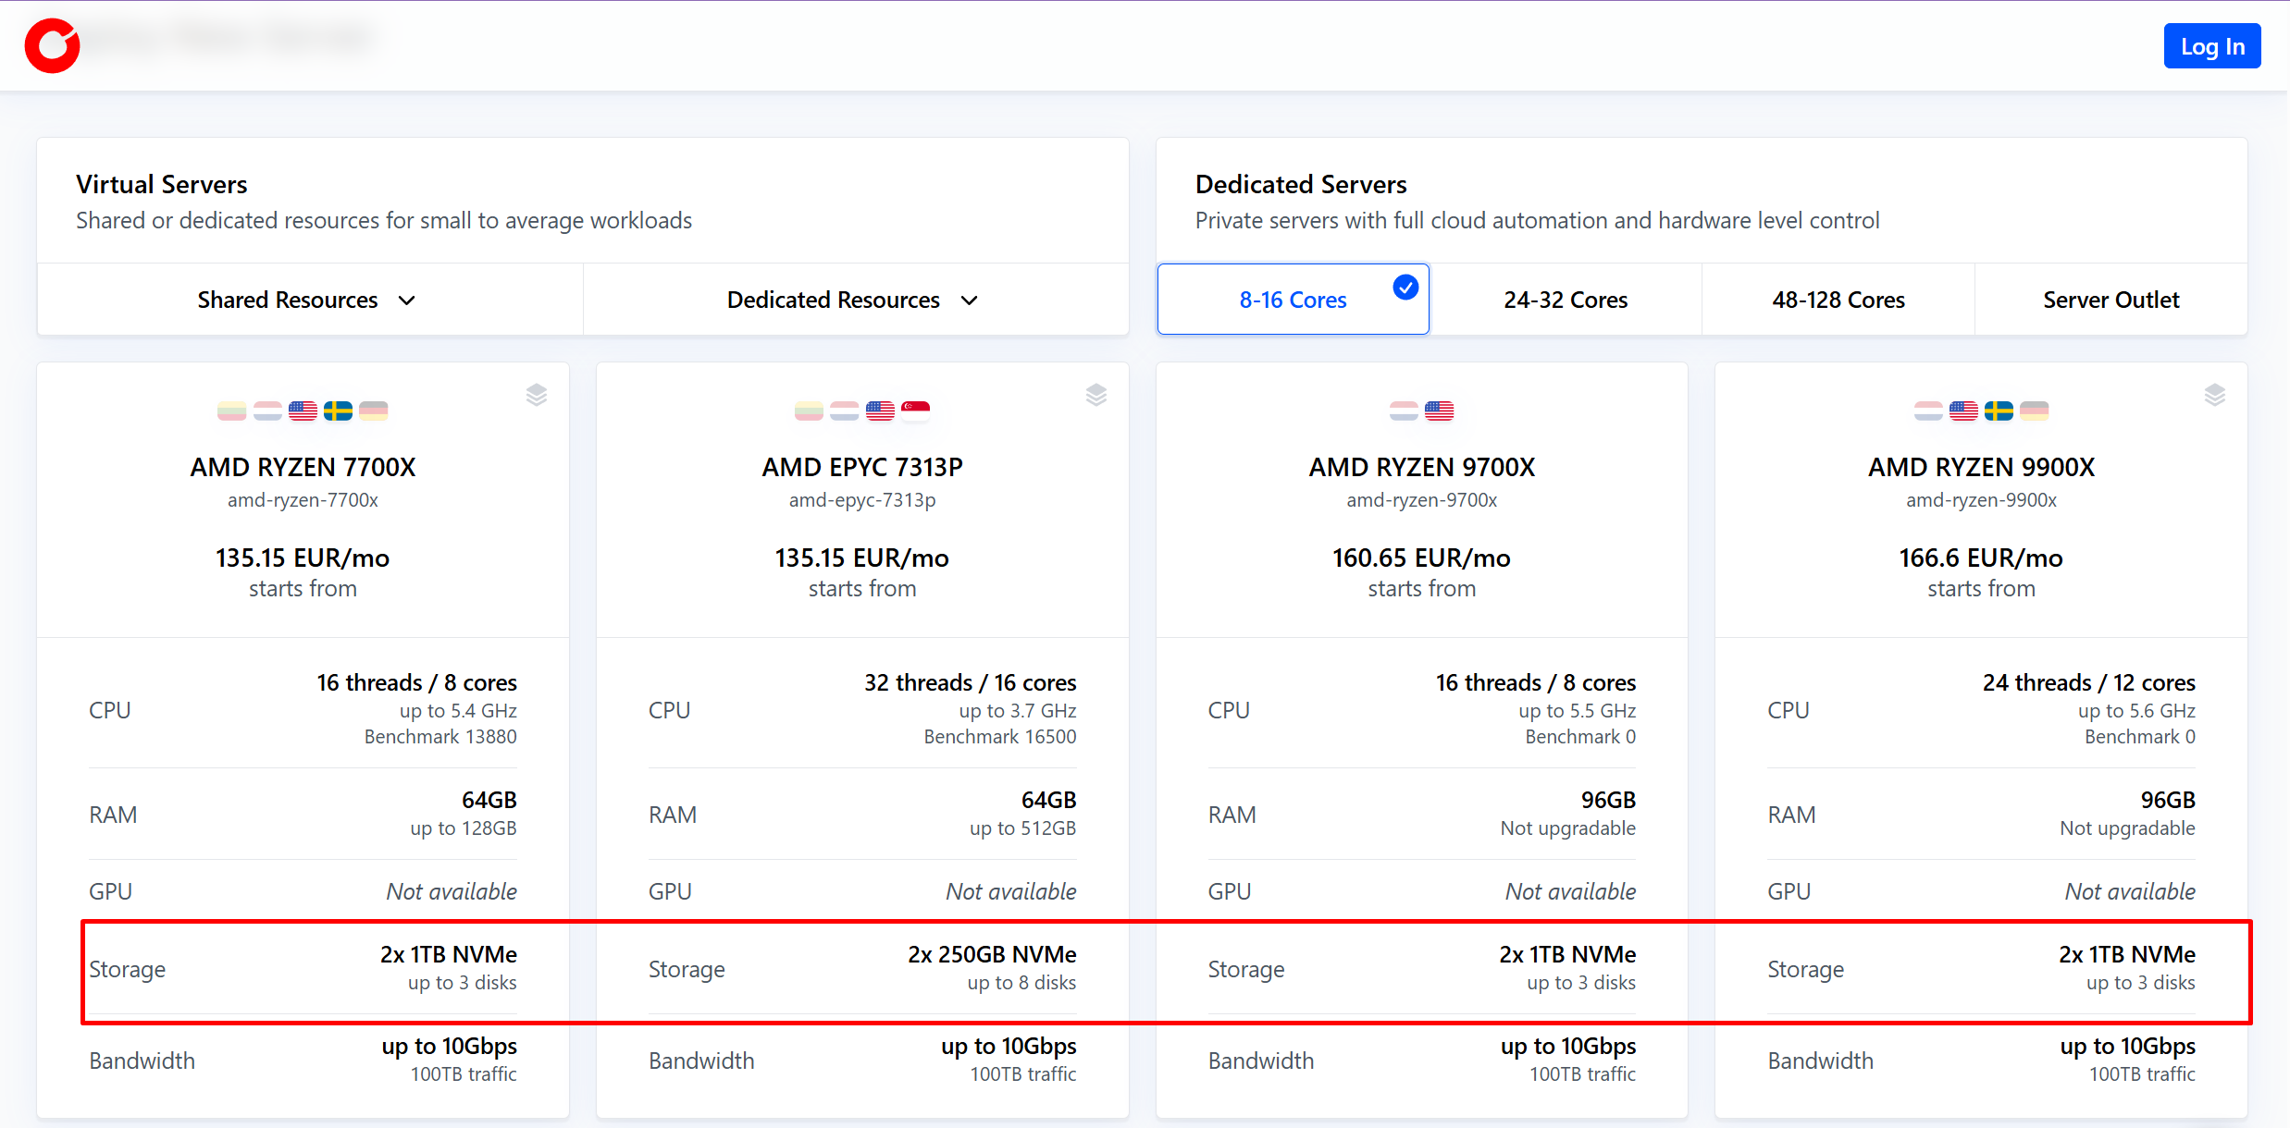The width and height of the screenshot is (2290, 1128).
Task: Open the AMD RYZEN 9700X server title
Action: click(x=1421, y=467)
